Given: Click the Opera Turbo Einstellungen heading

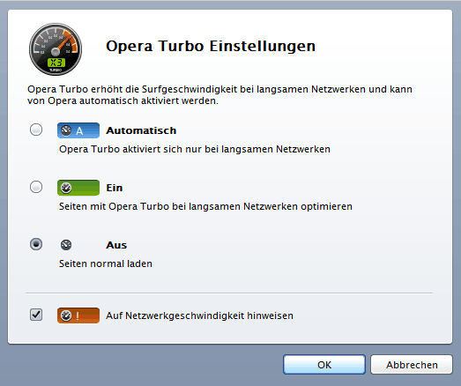Looking at the screenshot, I should click(211, 46).
